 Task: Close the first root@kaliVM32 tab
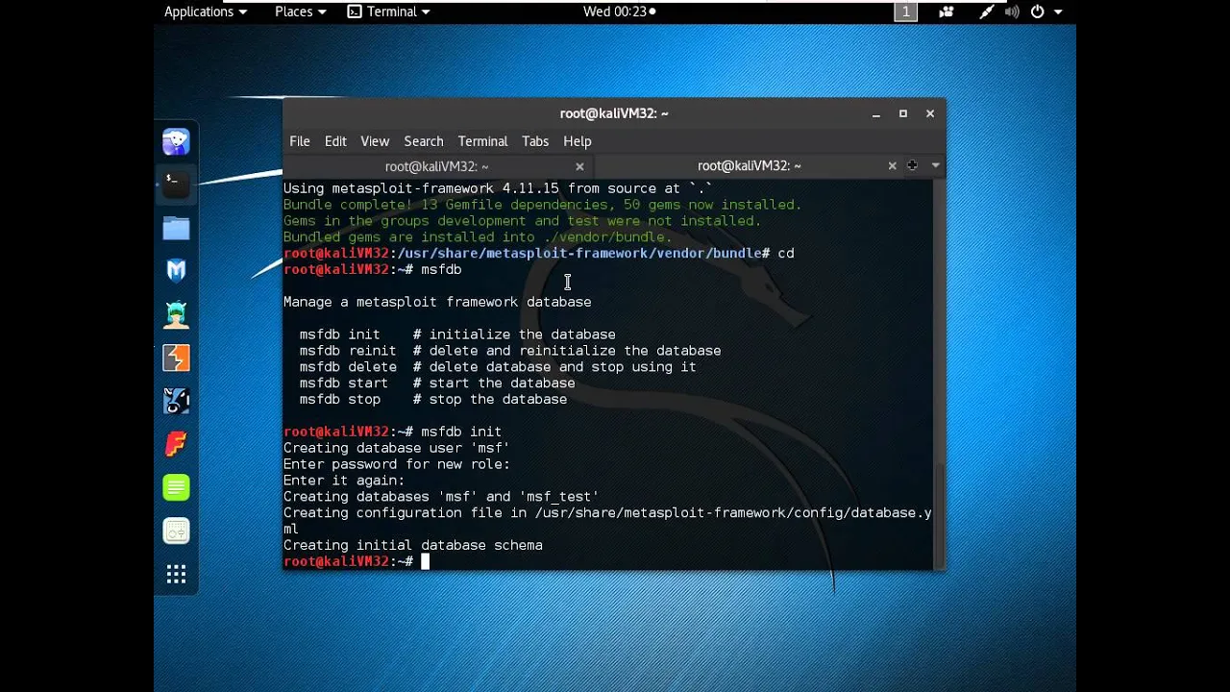tap(579, 166)
